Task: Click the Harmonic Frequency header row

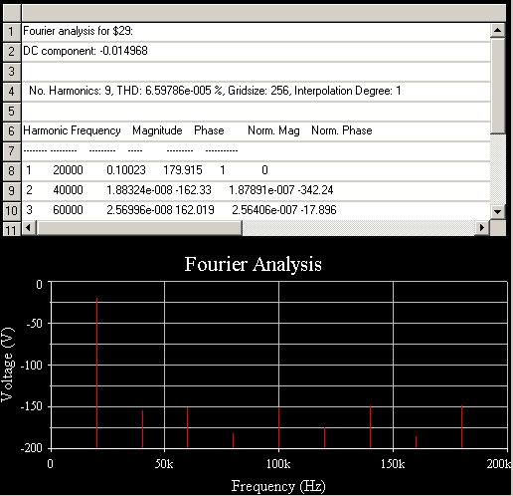Action: point(256,130)
